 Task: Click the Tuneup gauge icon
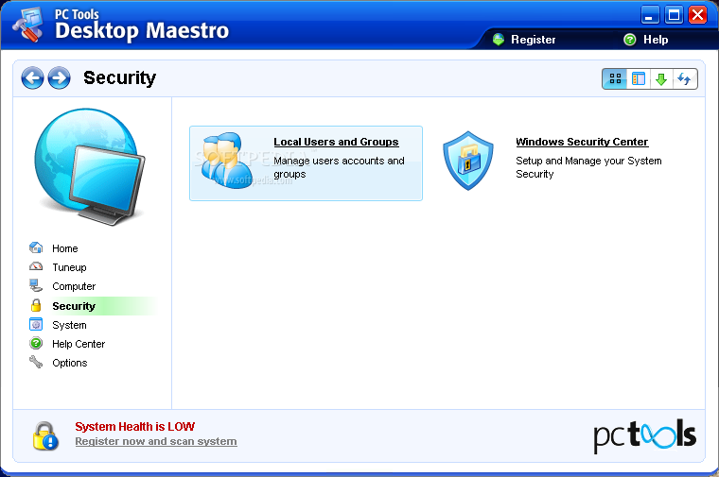pos(36,266)
